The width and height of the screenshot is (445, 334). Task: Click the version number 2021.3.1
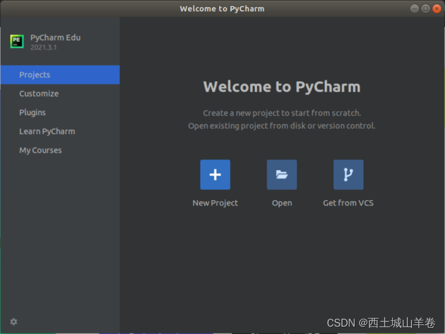pyautogui.click(x=43, y=48)
